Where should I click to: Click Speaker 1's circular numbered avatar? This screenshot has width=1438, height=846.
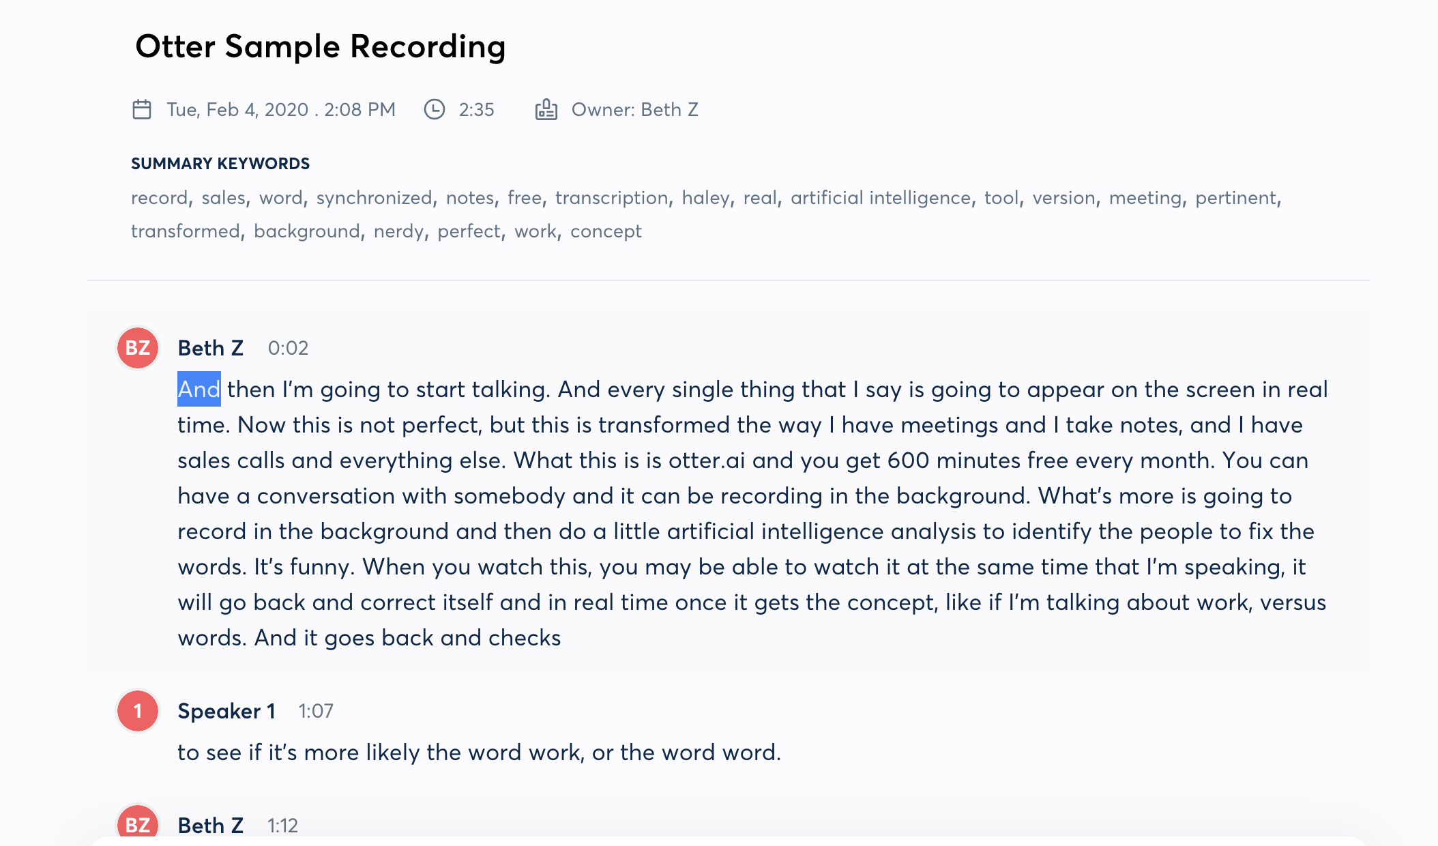(x=137, y=711)
